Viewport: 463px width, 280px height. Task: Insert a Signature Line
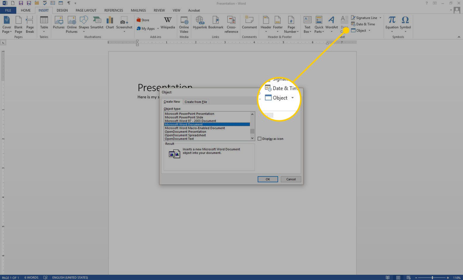coord(364,18)
